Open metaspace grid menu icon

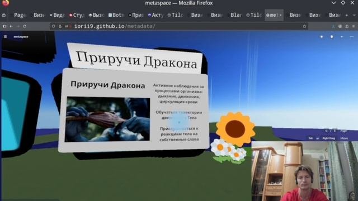pos(5,37)
